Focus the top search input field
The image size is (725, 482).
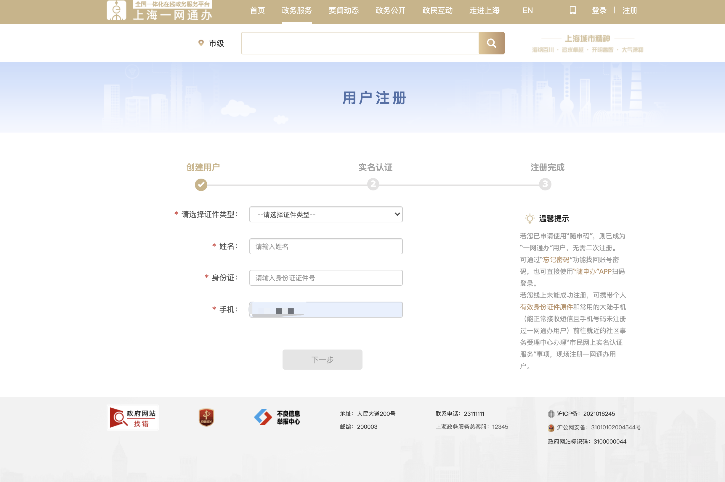[360, 43]
